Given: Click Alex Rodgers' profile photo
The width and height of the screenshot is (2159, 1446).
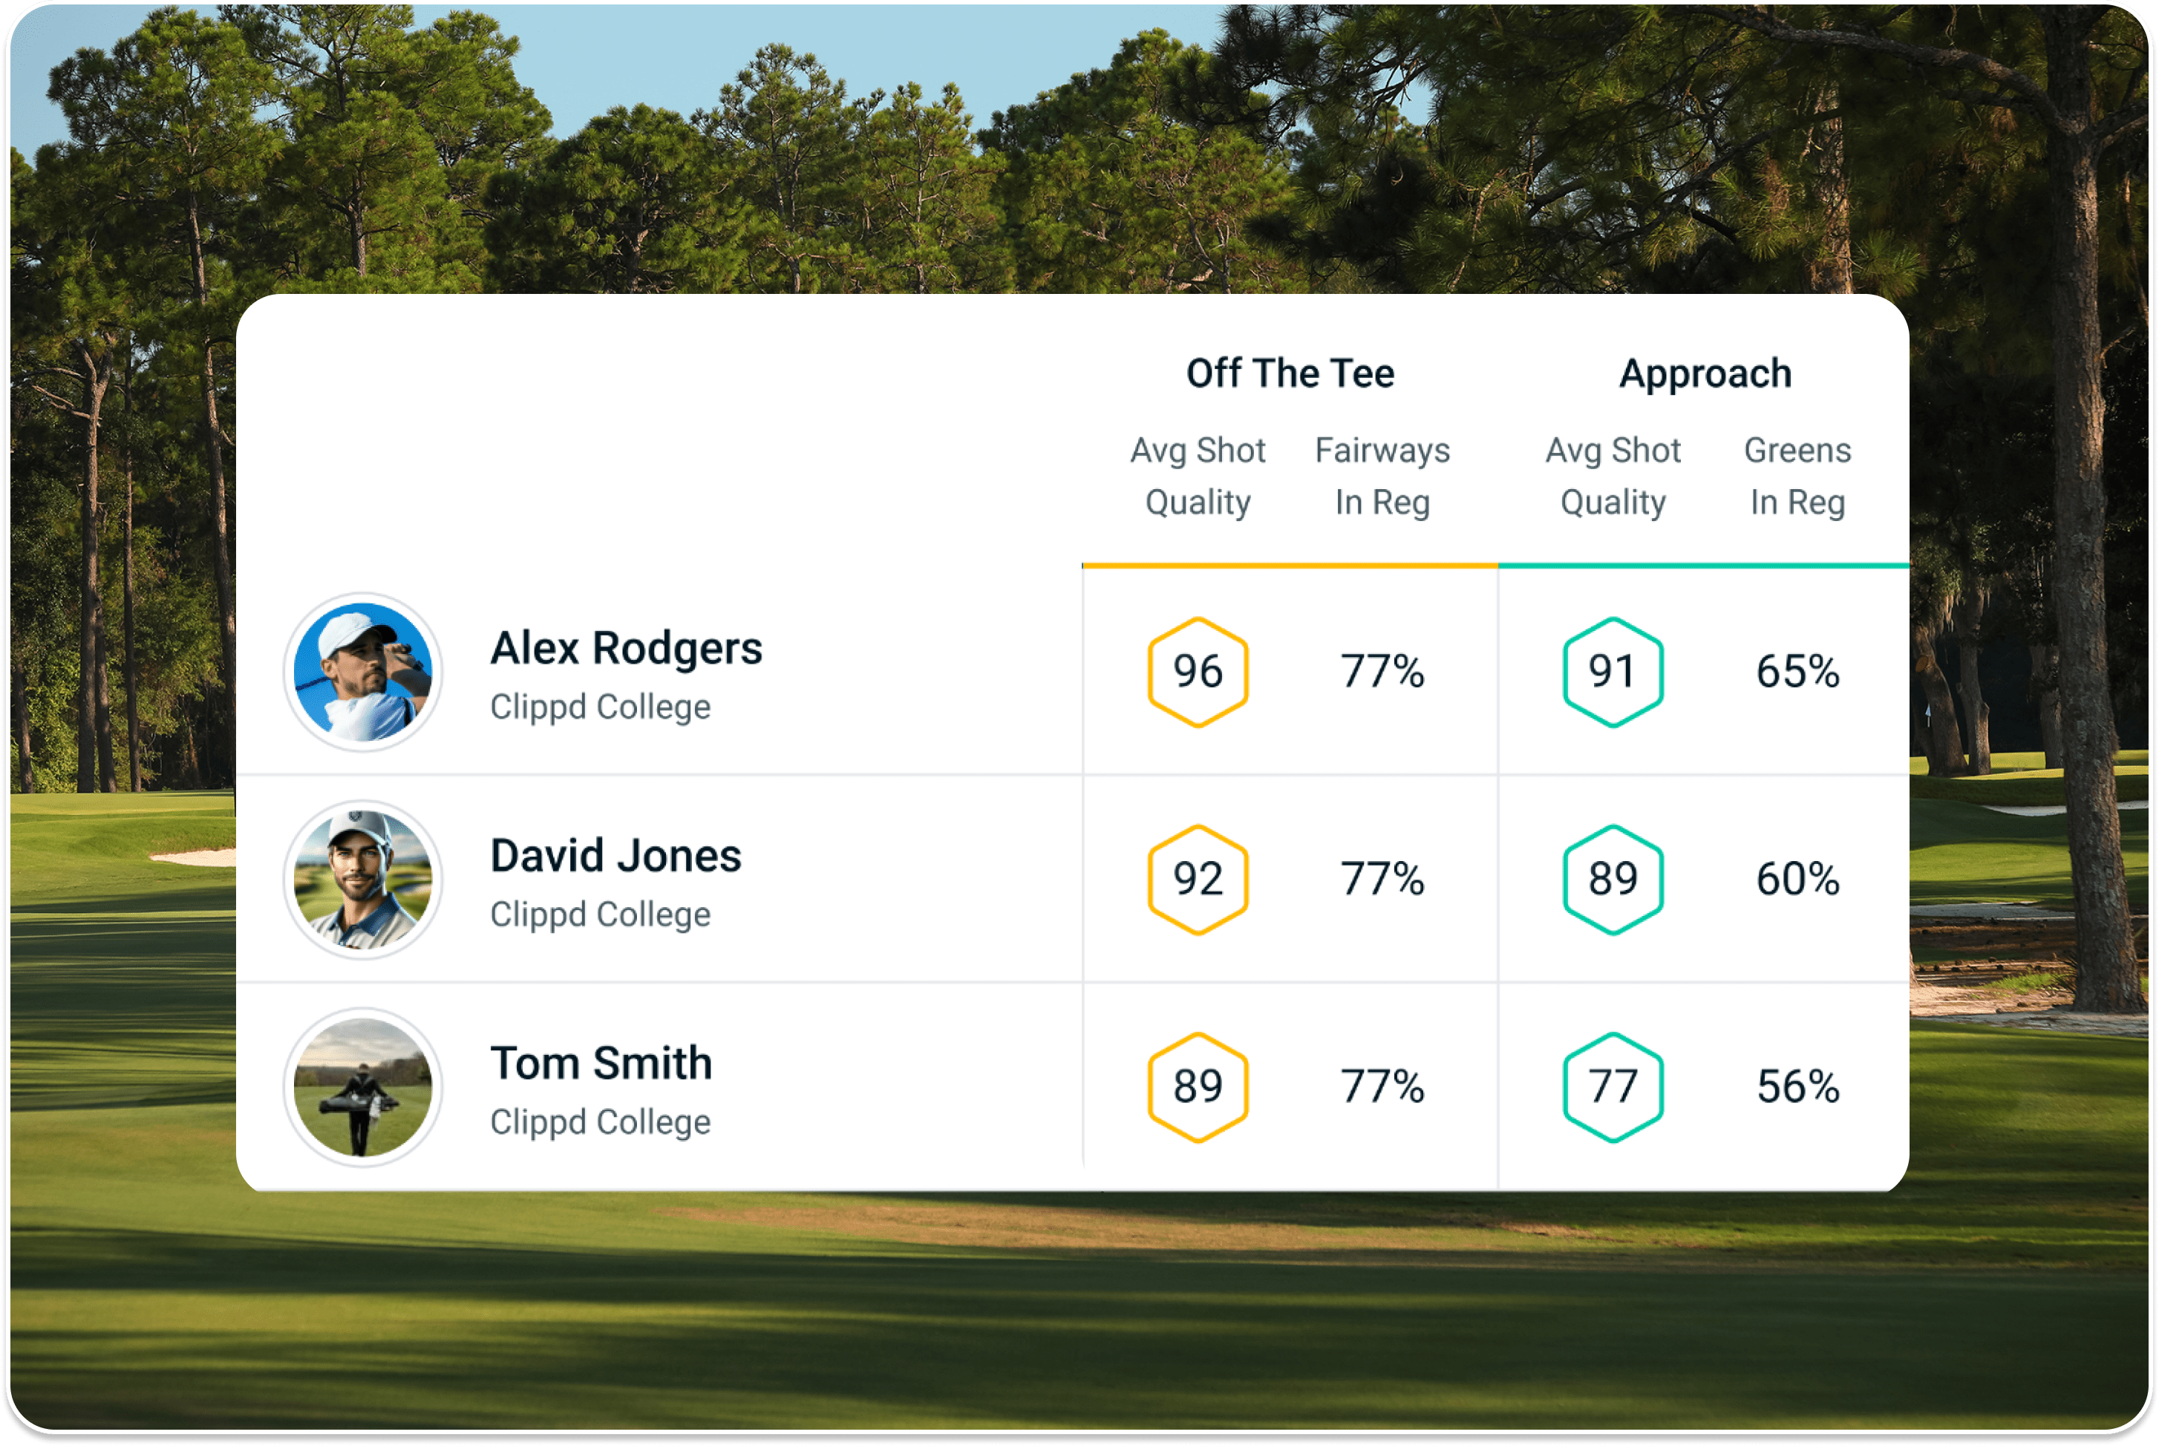Looking at the screenshot, I should click(362, 673).
